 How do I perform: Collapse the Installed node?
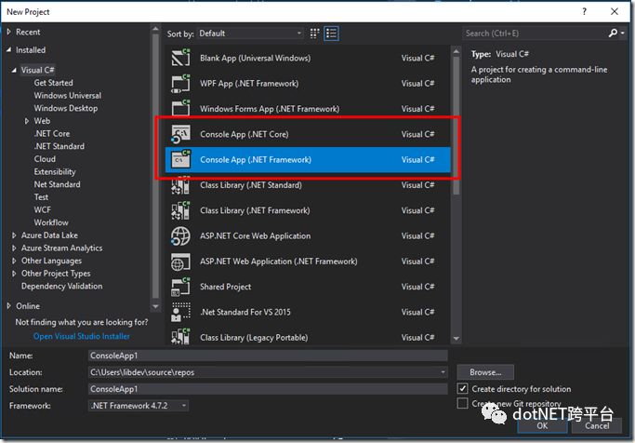click(9, 50)
